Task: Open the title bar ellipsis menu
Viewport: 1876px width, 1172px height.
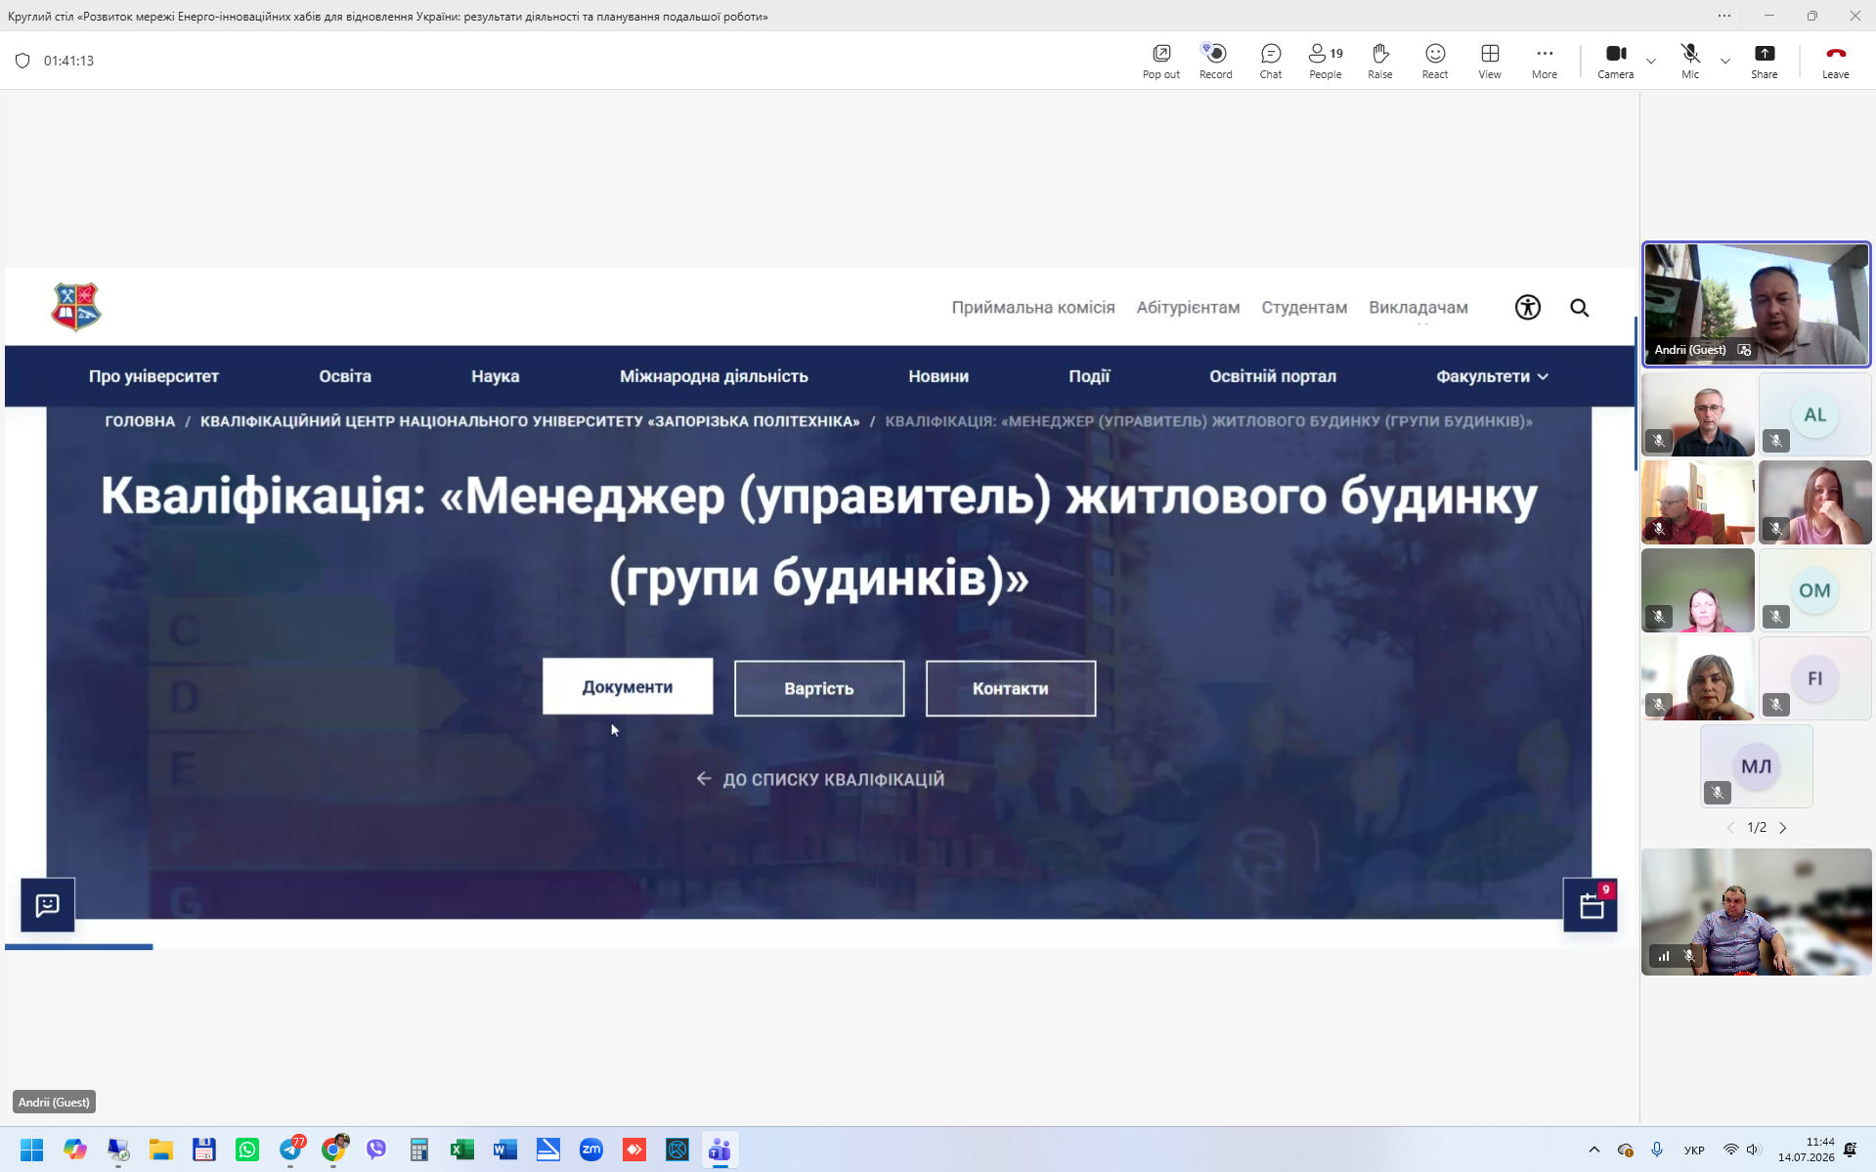Action: click(1723, 16)
